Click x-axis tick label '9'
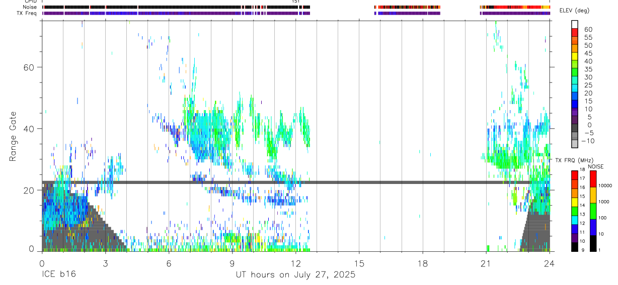 pos(232,263)
